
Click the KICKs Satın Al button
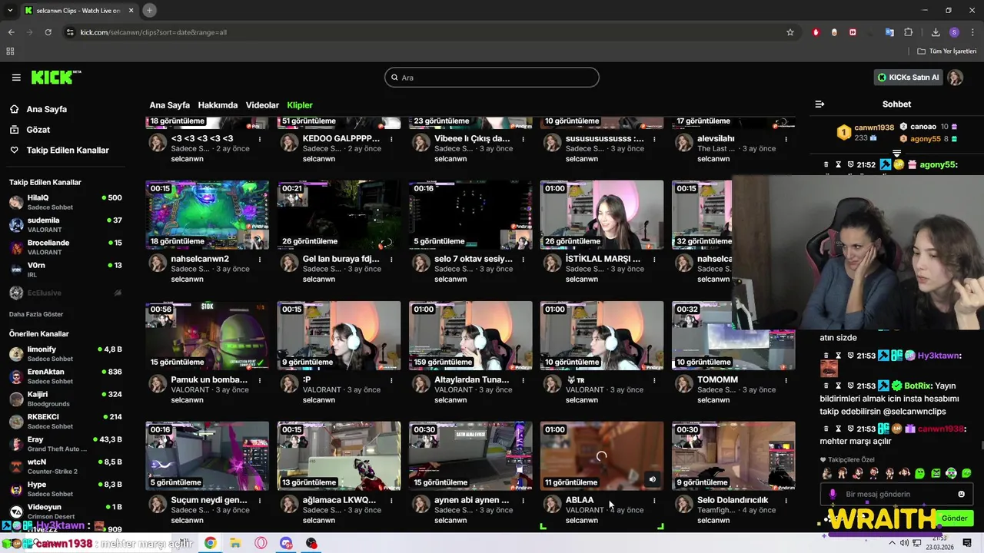click(909, 78)
